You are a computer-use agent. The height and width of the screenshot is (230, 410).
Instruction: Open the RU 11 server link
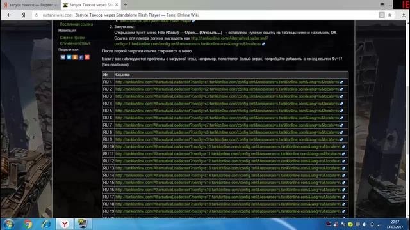tap(228, 154)
